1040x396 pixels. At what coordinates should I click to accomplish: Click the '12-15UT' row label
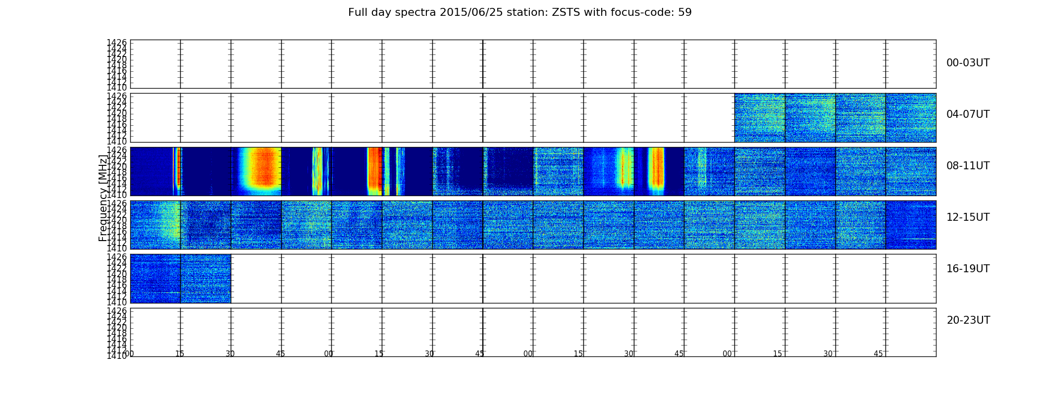(x=968, y=217)
